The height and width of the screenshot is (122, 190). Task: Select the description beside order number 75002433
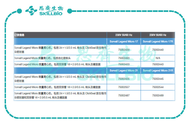60,64
